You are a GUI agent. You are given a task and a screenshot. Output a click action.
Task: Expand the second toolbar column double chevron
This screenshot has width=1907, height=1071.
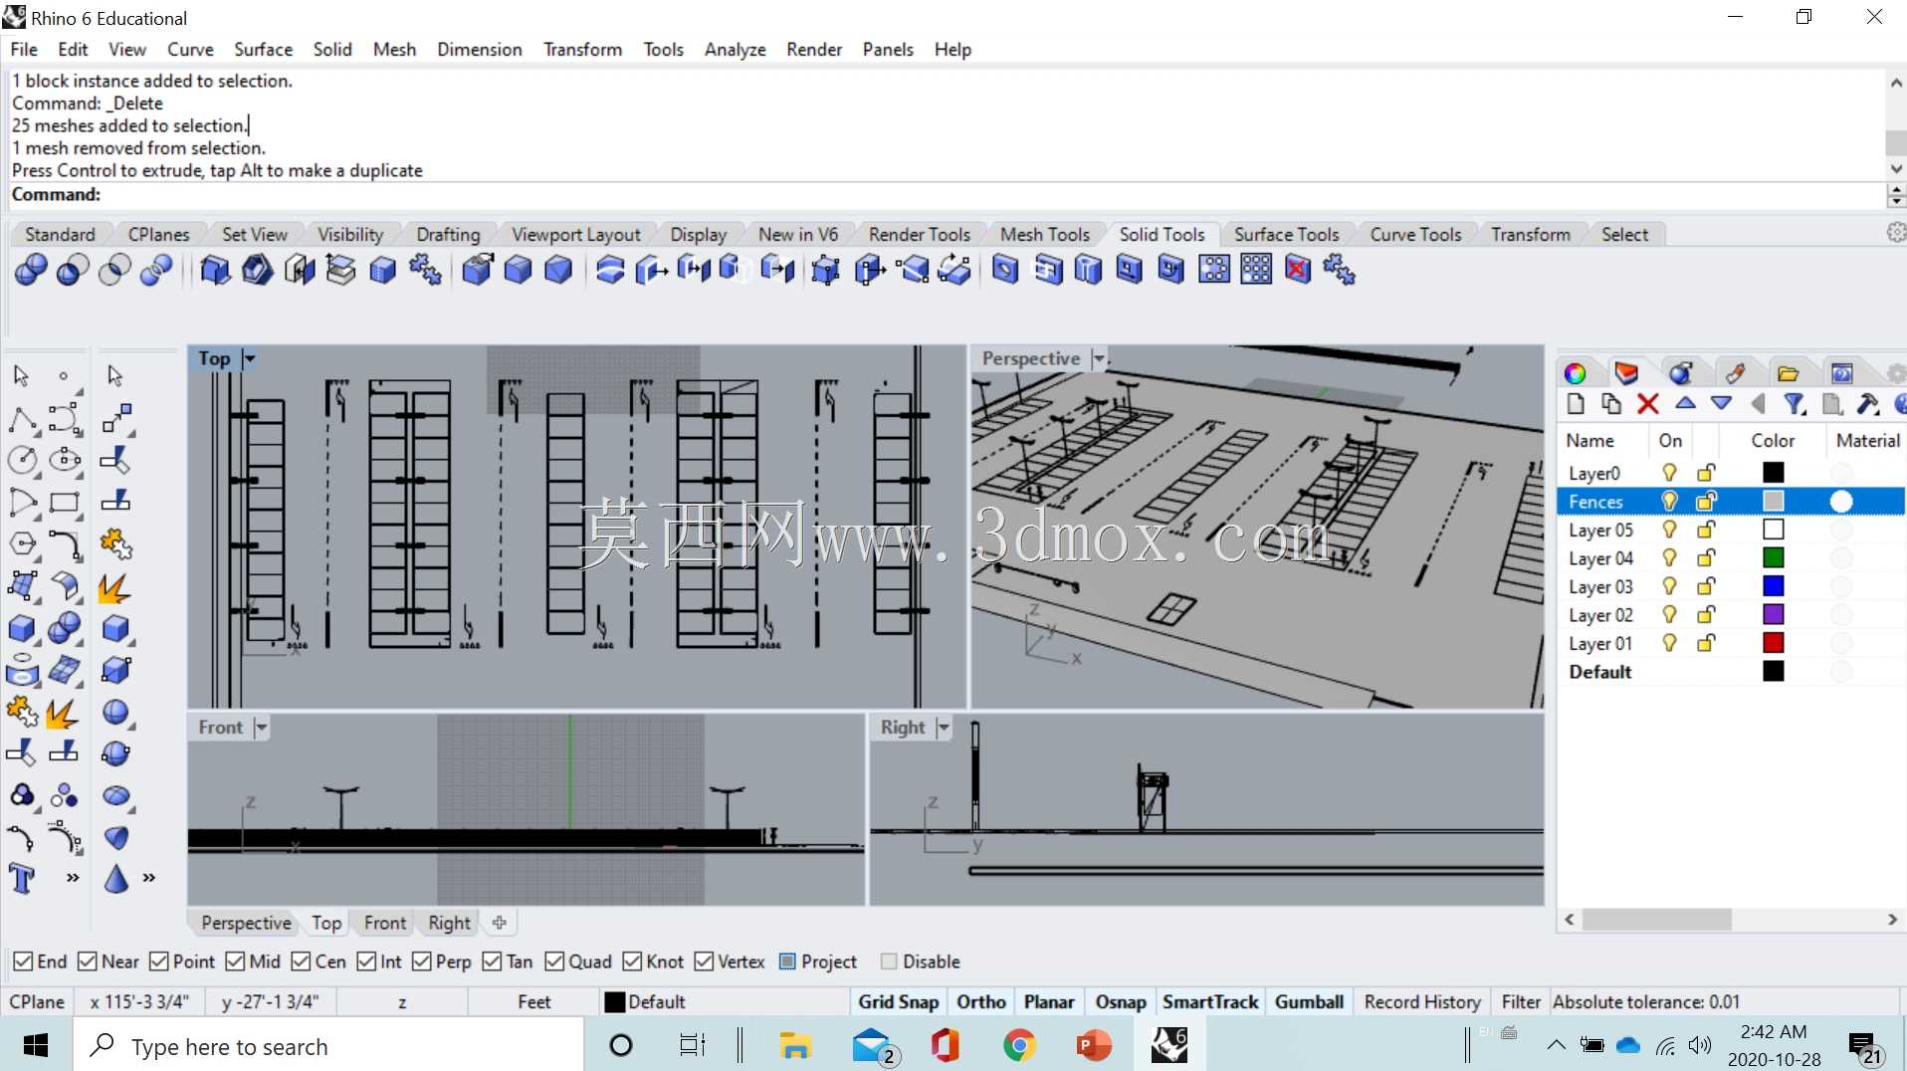coord(149,878)
